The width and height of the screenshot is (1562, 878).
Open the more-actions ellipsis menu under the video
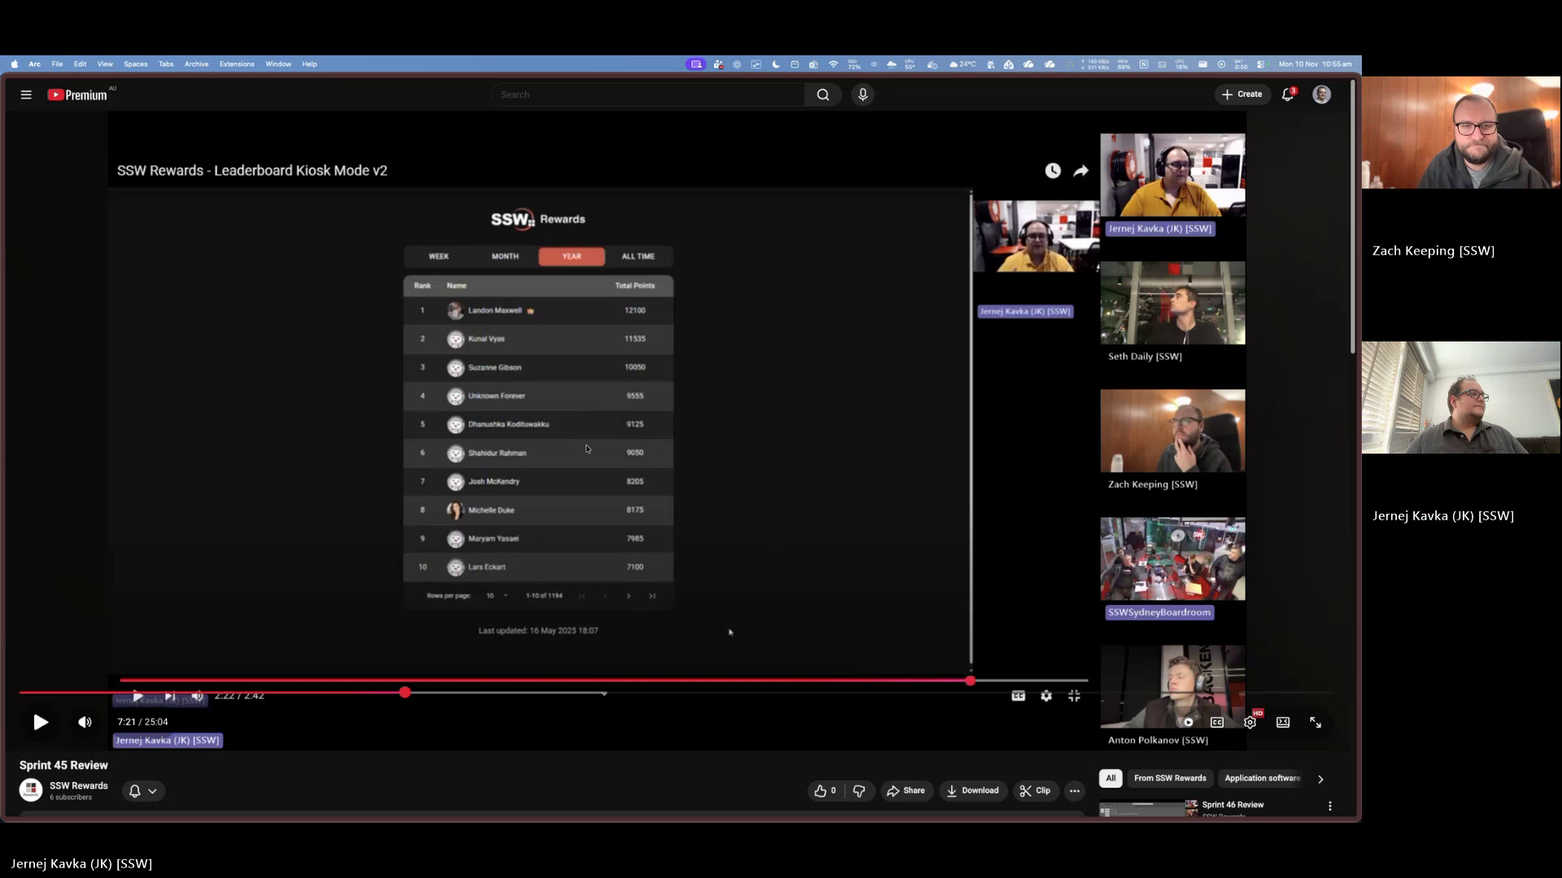(x=1075, y=790)
